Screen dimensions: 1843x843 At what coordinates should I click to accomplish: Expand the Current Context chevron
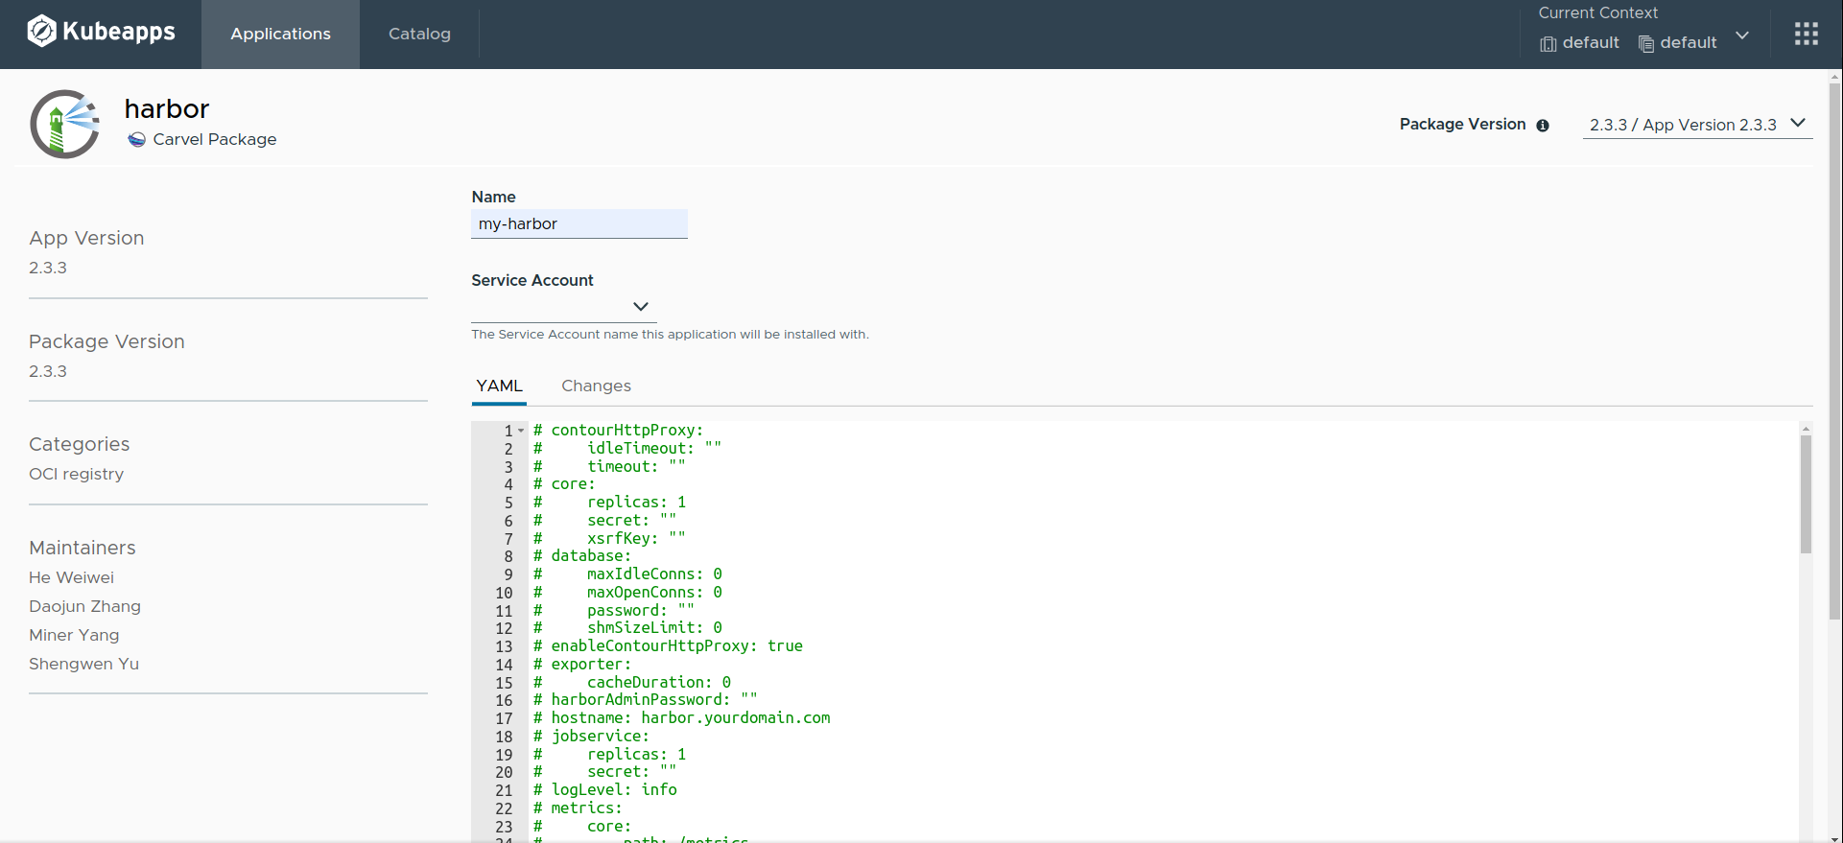(1742, 35)
